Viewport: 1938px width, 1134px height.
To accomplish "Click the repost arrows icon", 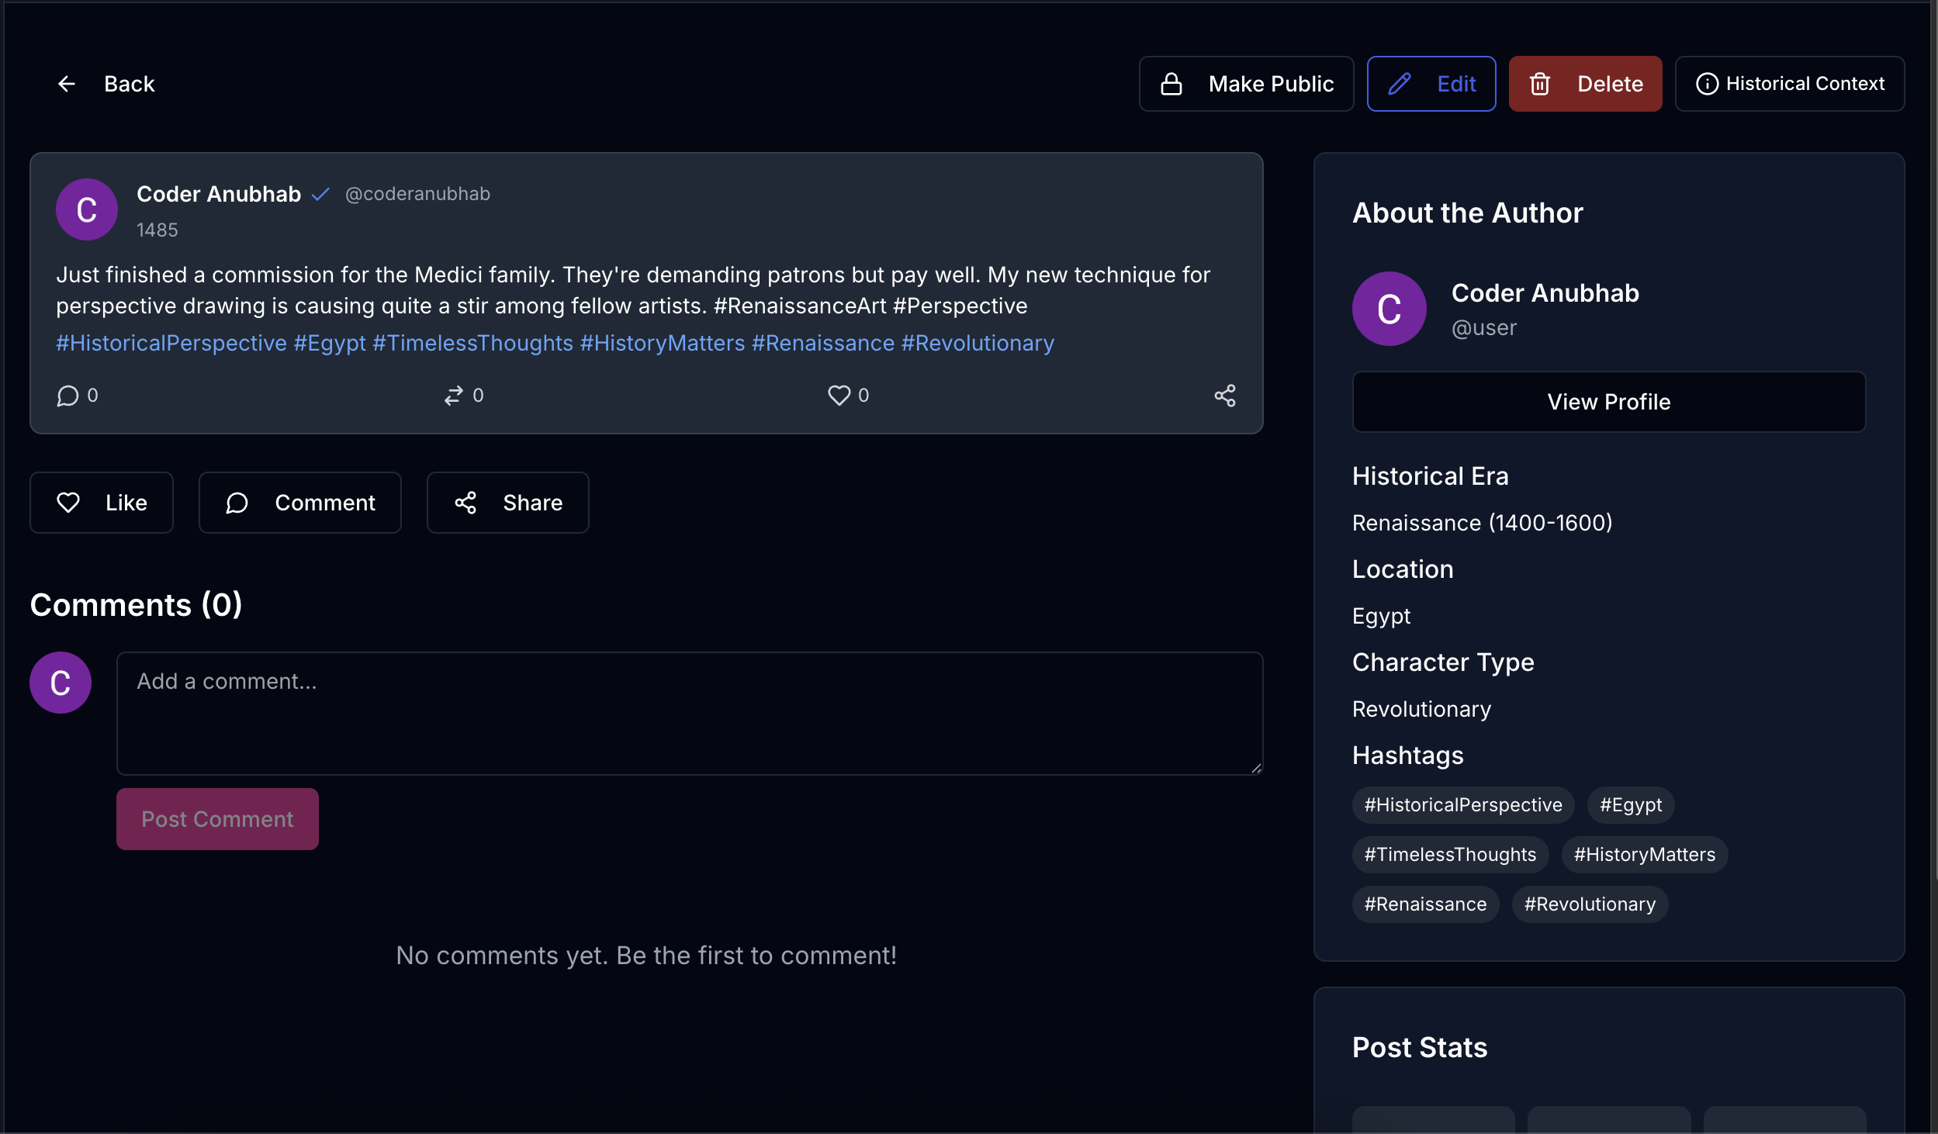I will (453, 396).
